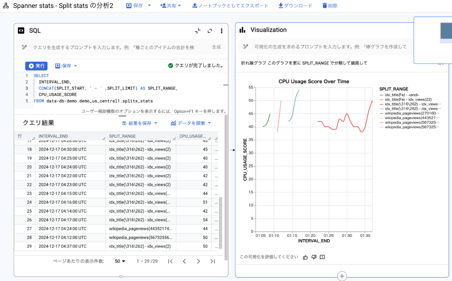Select row 18 cell 2024-12-17 04:30:00 UTC
This screenshot has height=281, width=452.
click(x=63, y=149)
